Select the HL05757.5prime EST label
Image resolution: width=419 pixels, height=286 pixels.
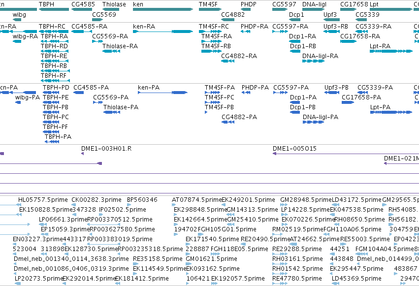(x=43, y=200)
